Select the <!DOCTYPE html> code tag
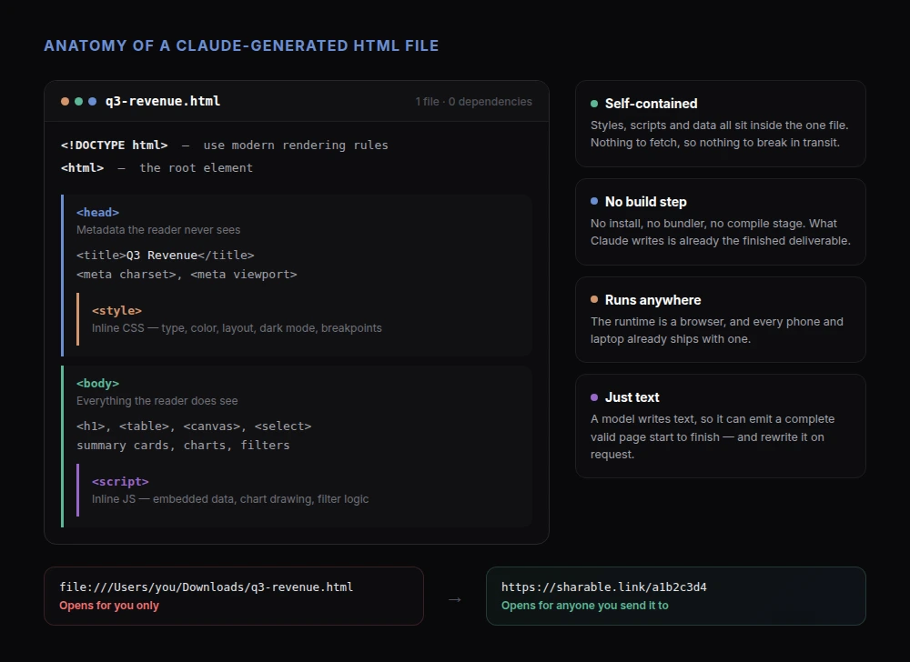The image size is (910, 662). [x=115, y=145]
